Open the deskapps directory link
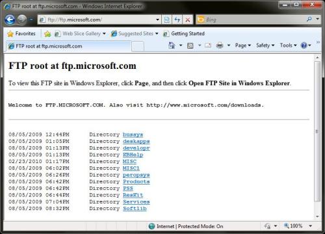 [x=136, y=141]
